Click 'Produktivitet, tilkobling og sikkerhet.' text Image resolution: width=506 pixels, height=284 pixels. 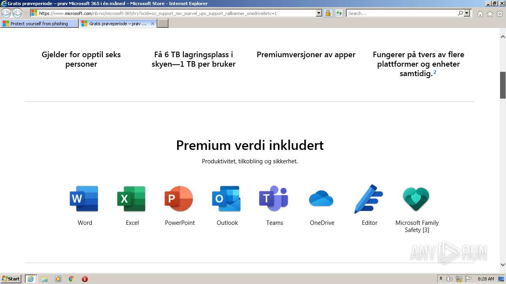(x=250, y=161)
